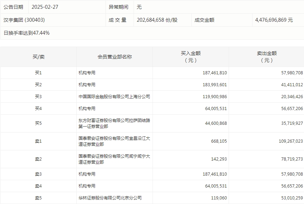The height and width of the screenshot is (204, 304).
Task: Click the 异常期间 label
Action: coord(119,7)
